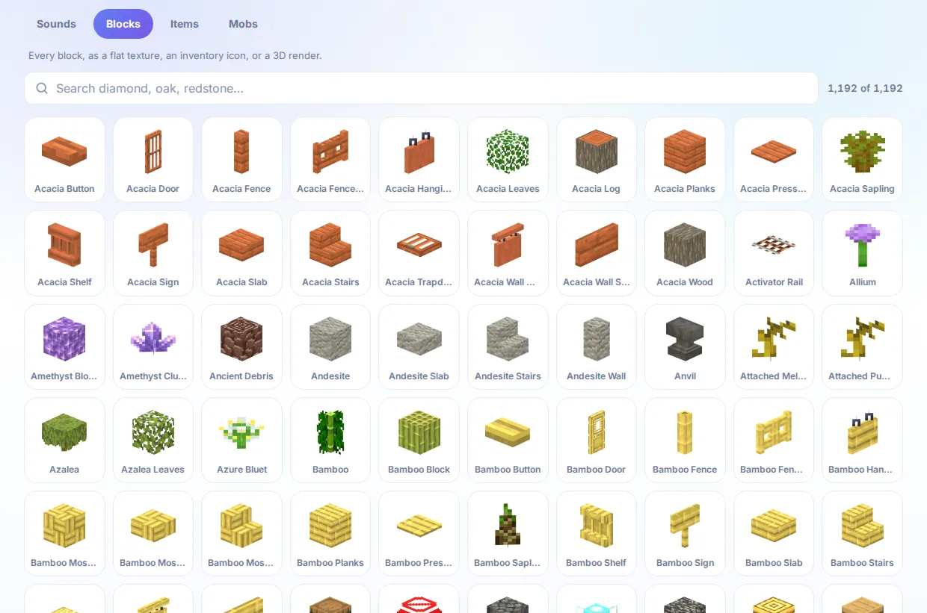The height and width of the screenshot is (613, 927).
Task: Select the Acacia Door block
Action: [x=153, y=159]
